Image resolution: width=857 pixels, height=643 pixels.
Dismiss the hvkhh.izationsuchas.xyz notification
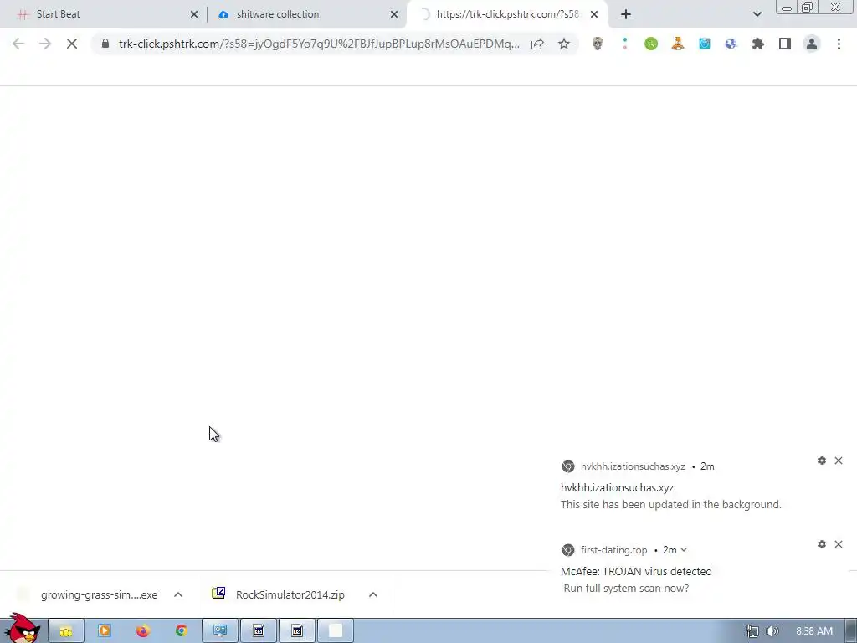point(839,460)
